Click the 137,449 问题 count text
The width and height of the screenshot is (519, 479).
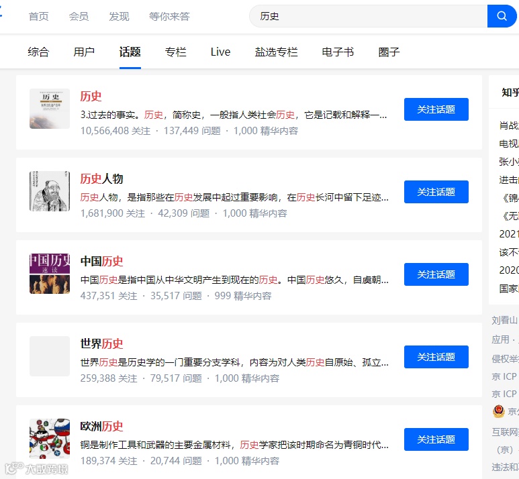click(192, 131)
